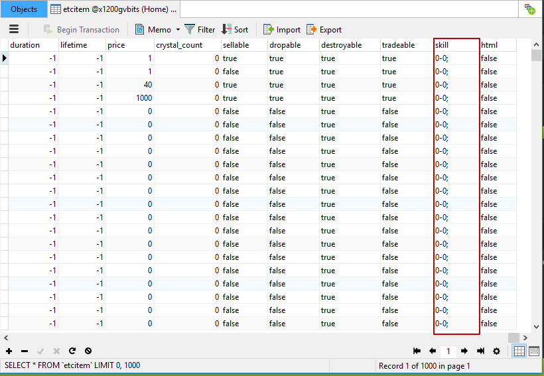Switch to form view
Screen dimensions: 544x376
tap(533, 351)
